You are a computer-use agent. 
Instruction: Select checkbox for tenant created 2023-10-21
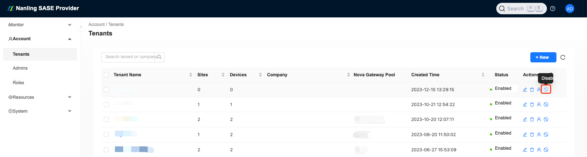tap(106, 104)
